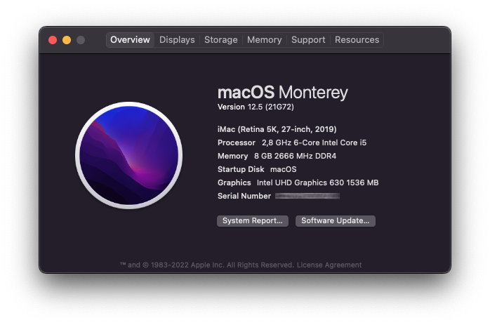Click the 8 GB 2666 MHz DDR4 value
This screenshot has width=490, height=325.
295,156
